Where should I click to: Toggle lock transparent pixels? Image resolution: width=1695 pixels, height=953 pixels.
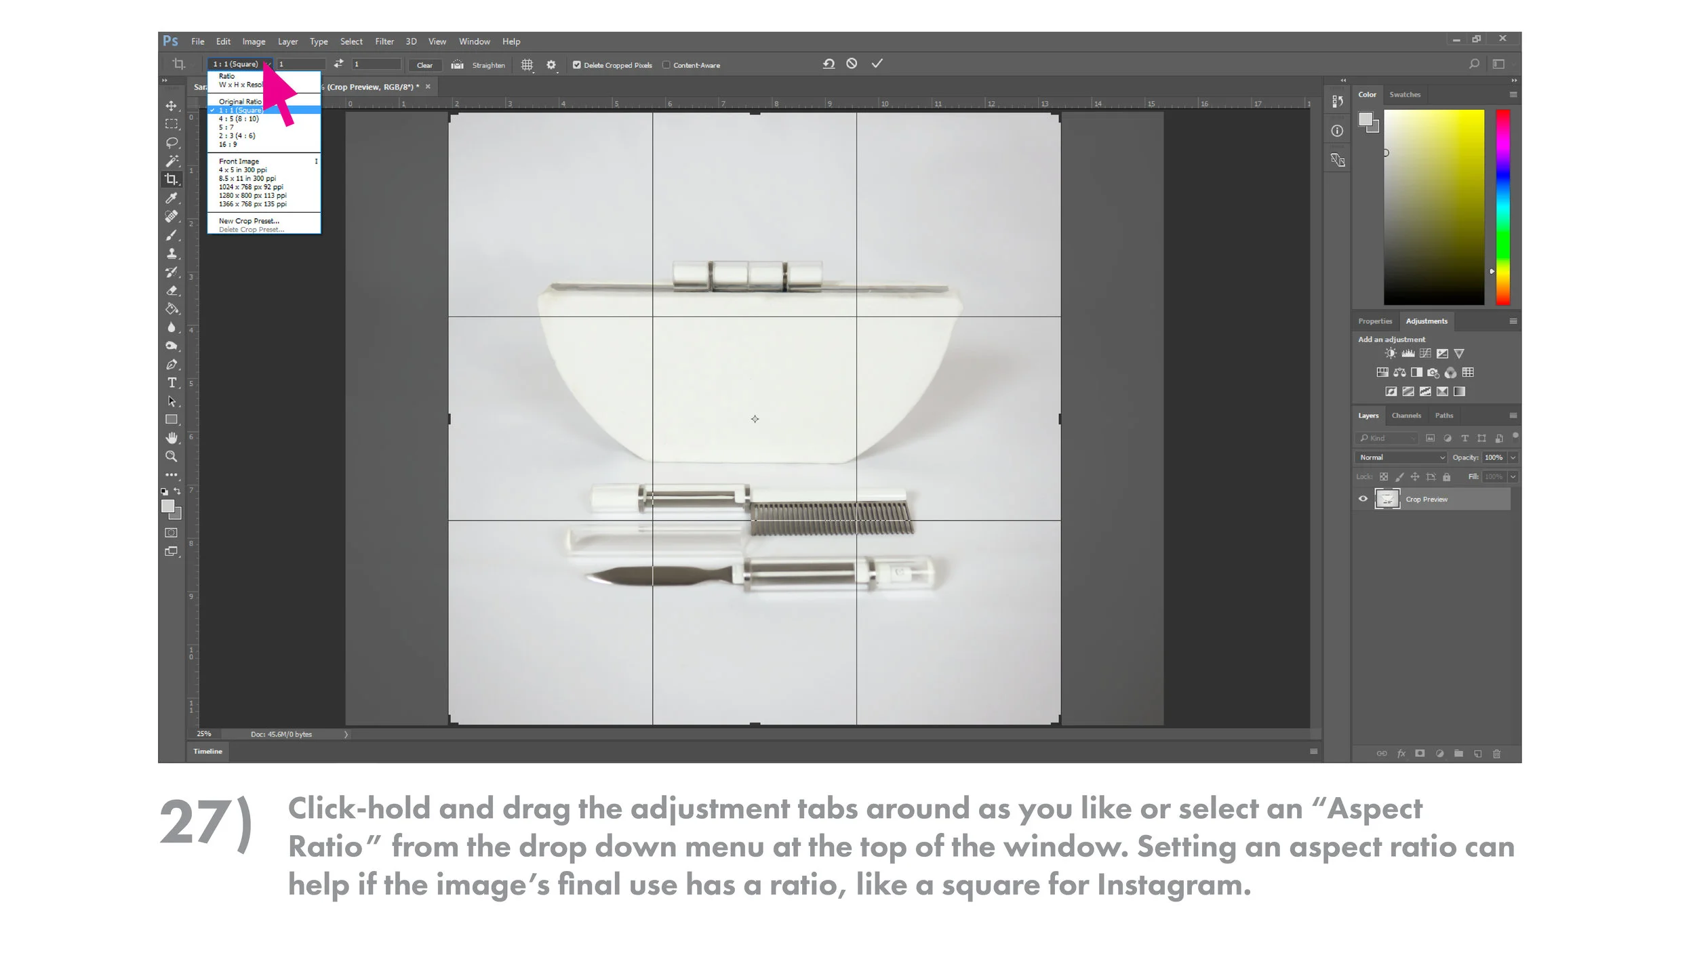click(1384, 477)
